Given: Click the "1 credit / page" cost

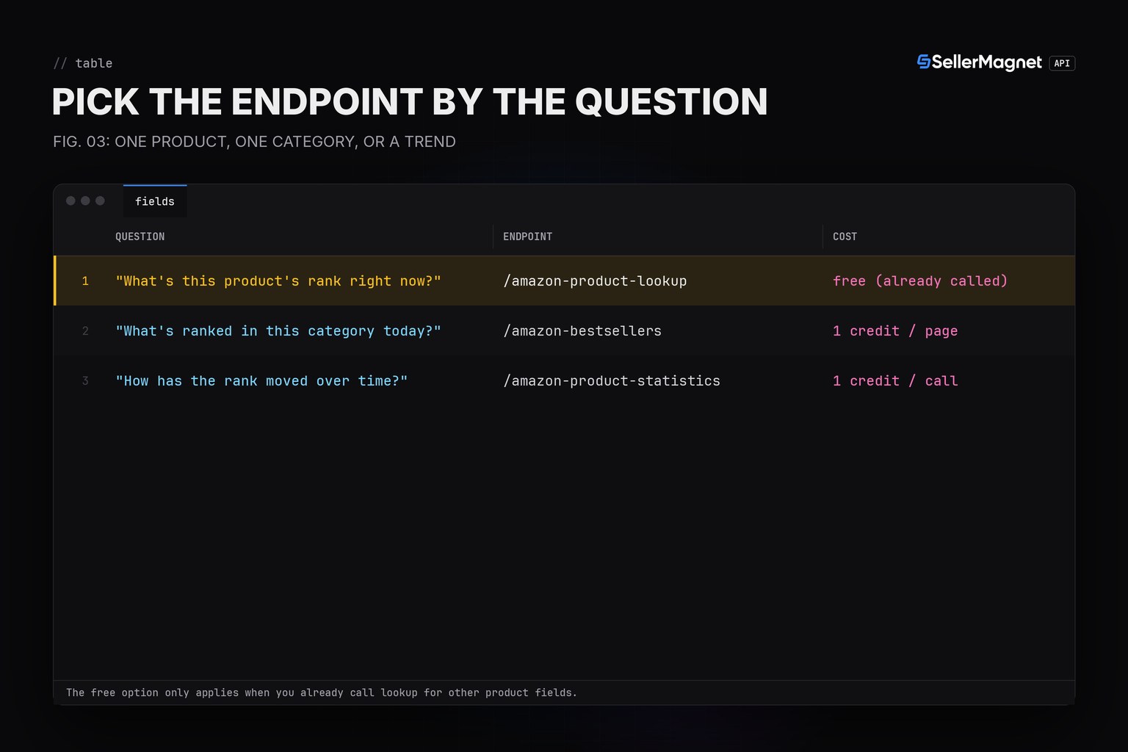Looking at the screenshot, I should click(x=895, y=331).
